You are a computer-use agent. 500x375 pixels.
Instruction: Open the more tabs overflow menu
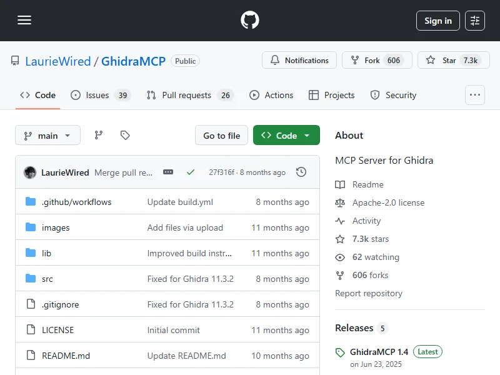[475, 95]
